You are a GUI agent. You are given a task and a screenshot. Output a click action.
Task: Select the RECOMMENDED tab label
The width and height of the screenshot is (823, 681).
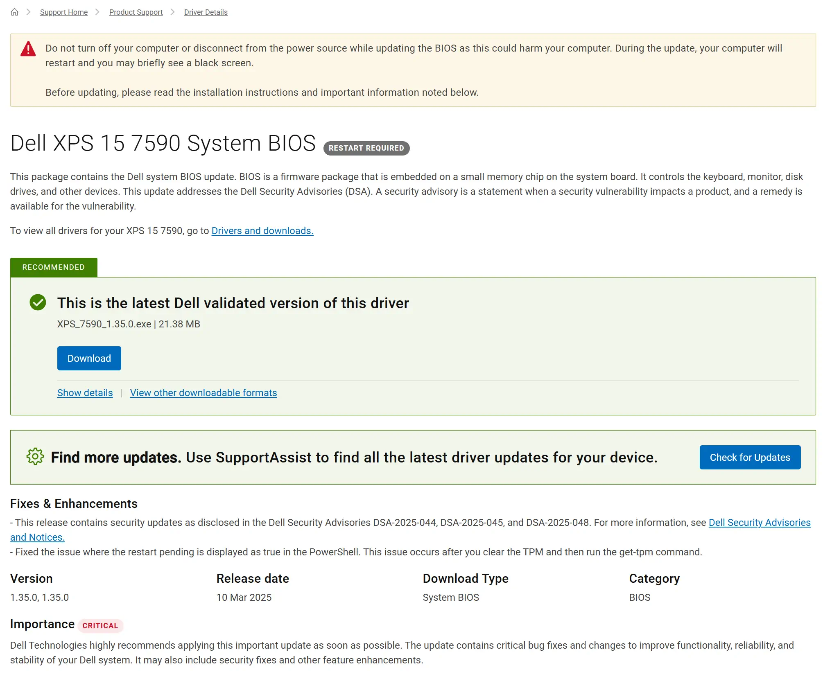pos(54,267)
